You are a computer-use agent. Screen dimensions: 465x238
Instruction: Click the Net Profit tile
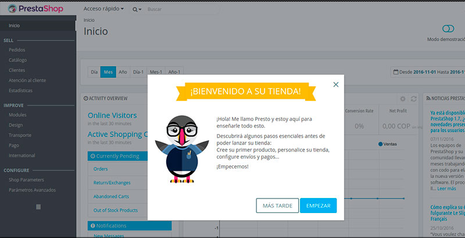[x=398, y=120]
